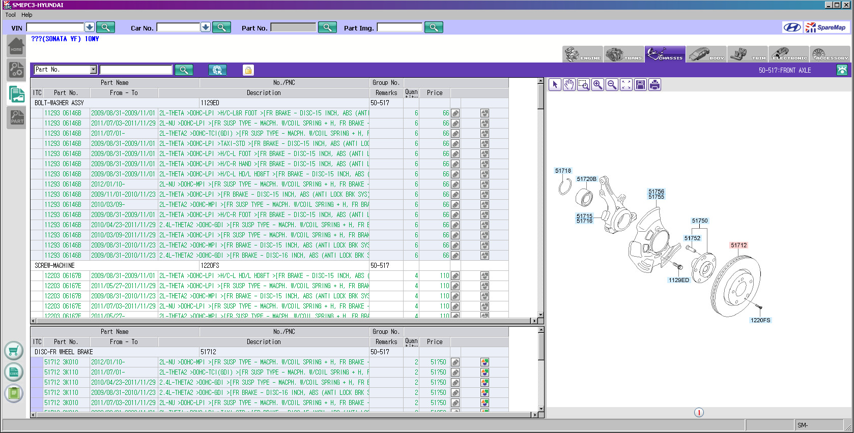The height and width of the screenshot is (433, 854).
Task: Open the shopping cart icon in sidebar
Action: (x=14, y=351)
